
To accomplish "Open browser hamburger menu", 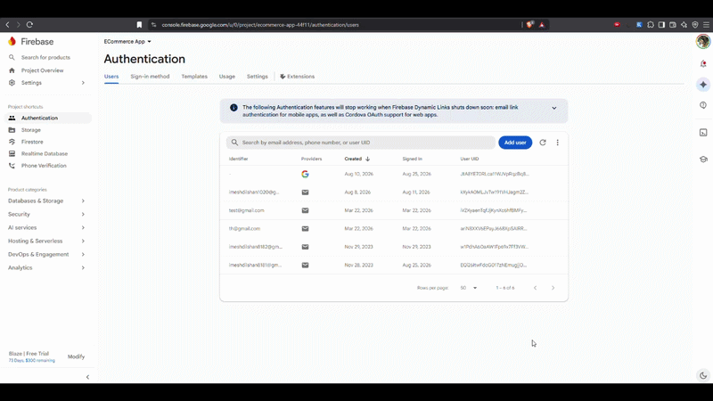I will tap(706, 25).
